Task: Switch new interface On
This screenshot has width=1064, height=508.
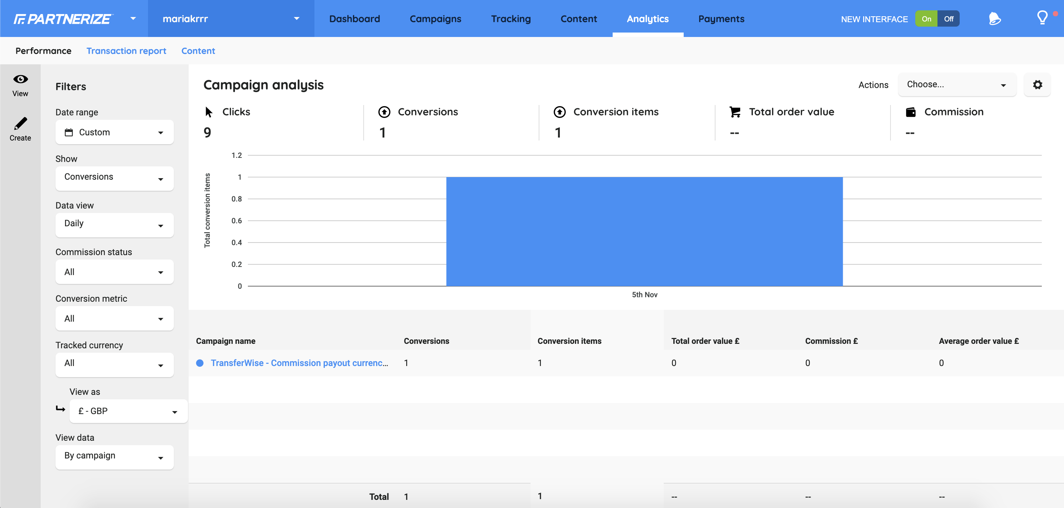Action: tap(926, 19)
